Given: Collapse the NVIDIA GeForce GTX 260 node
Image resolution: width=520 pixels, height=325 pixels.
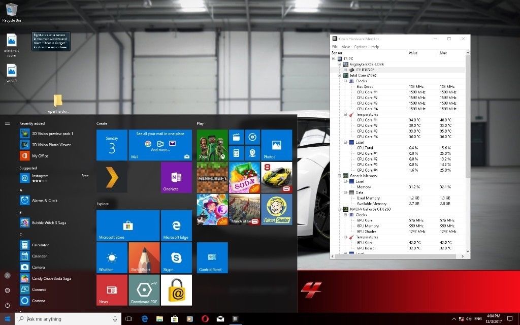Looking at the screenshot, I should tap(339, 209).
